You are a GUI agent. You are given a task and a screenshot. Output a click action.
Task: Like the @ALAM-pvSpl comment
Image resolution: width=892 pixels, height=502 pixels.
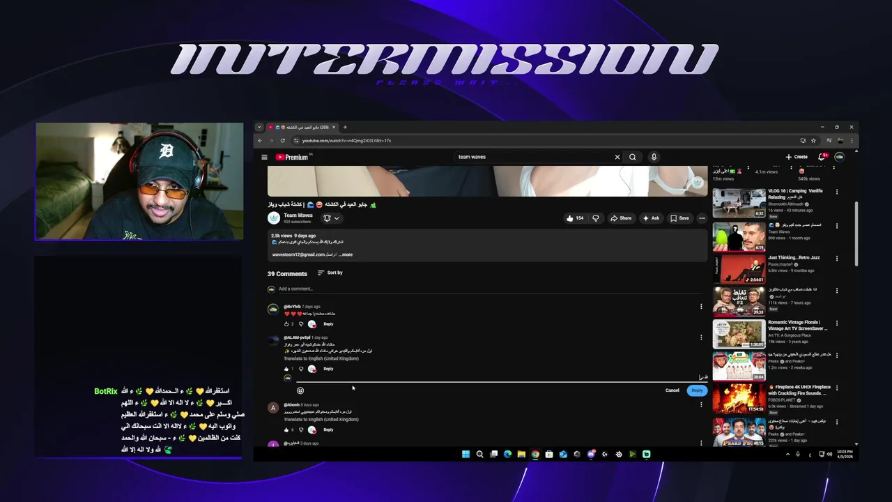pos(286,369)
